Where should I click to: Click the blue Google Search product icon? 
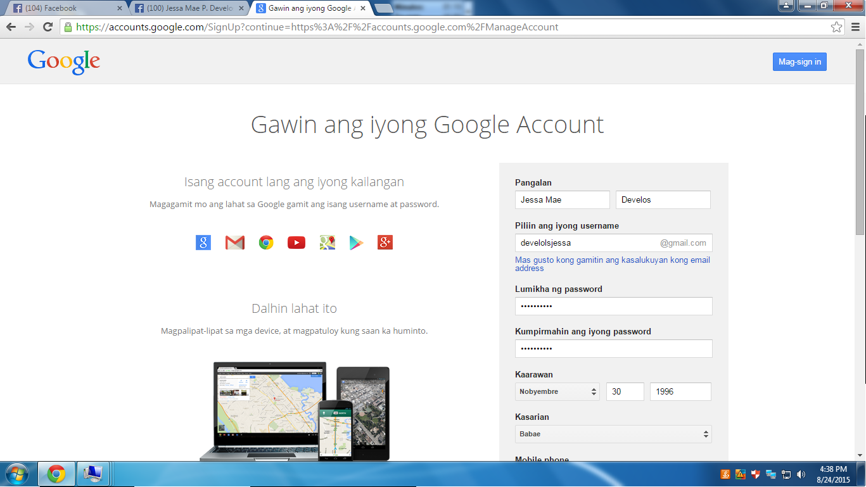click(203, 242)
